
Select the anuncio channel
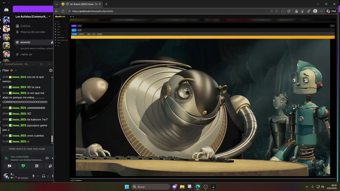[34, 42]
